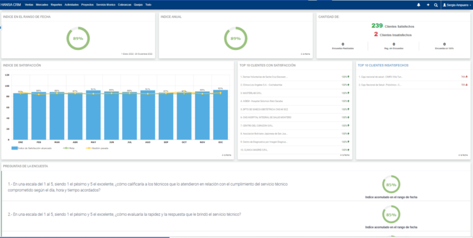Viewport: 473px width, 238px height.
Task: Click the 85% gauge for question 2
Action: pos(391,215)
